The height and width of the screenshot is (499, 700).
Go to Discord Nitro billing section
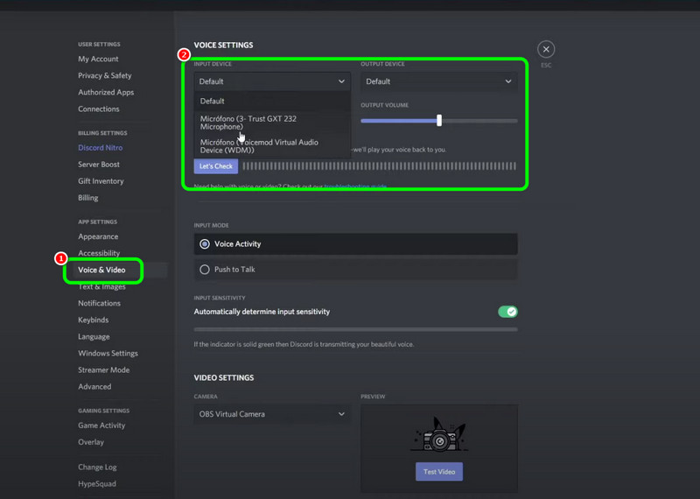[x=100, y=148]
